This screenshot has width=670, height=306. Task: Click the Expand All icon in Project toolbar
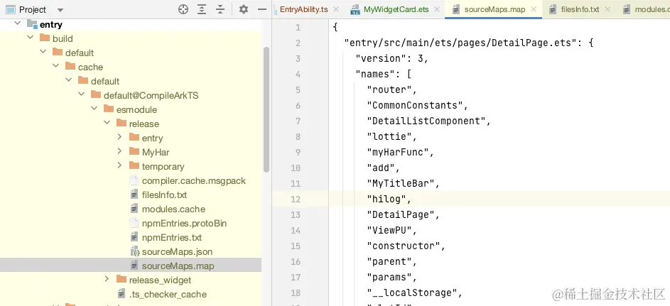[x=202, y=9]
